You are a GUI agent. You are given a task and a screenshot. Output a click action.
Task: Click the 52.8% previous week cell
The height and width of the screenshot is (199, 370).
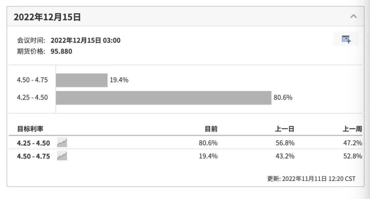[353, 156]
